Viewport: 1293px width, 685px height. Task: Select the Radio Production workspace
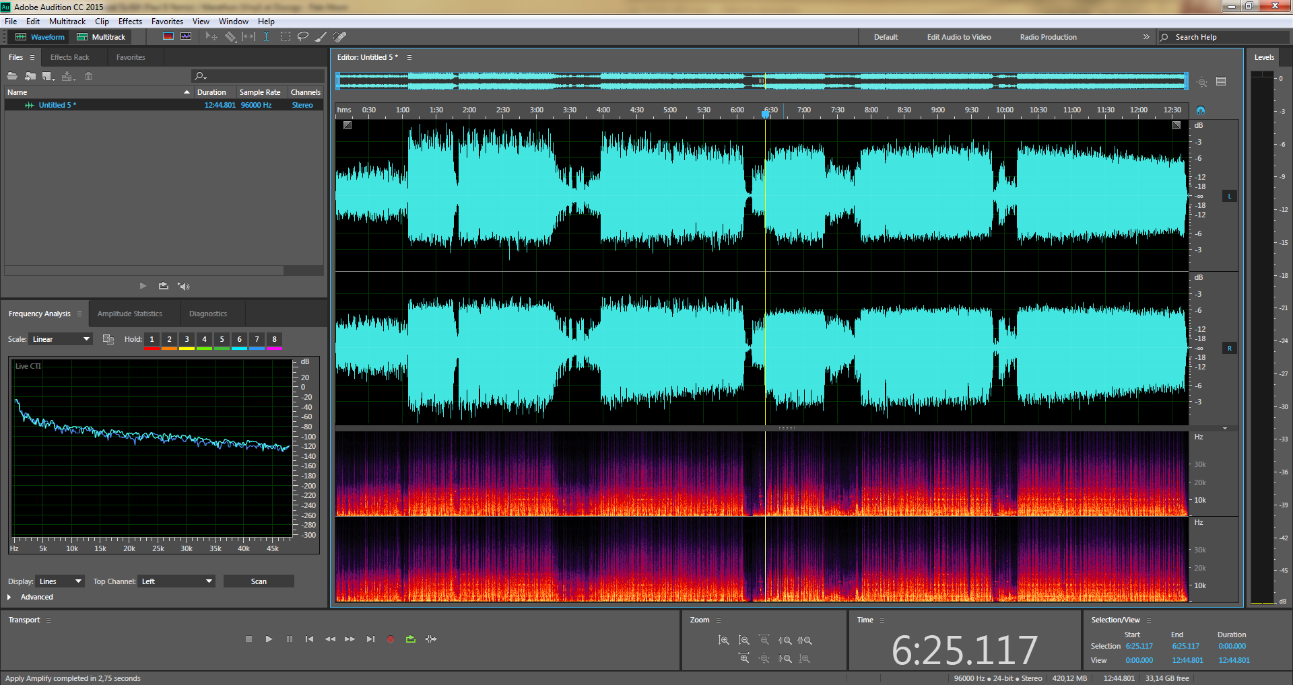(x=1048, y=37)
